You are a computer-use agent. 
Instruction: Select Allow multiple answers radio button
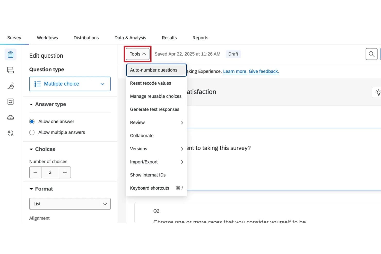32,132
